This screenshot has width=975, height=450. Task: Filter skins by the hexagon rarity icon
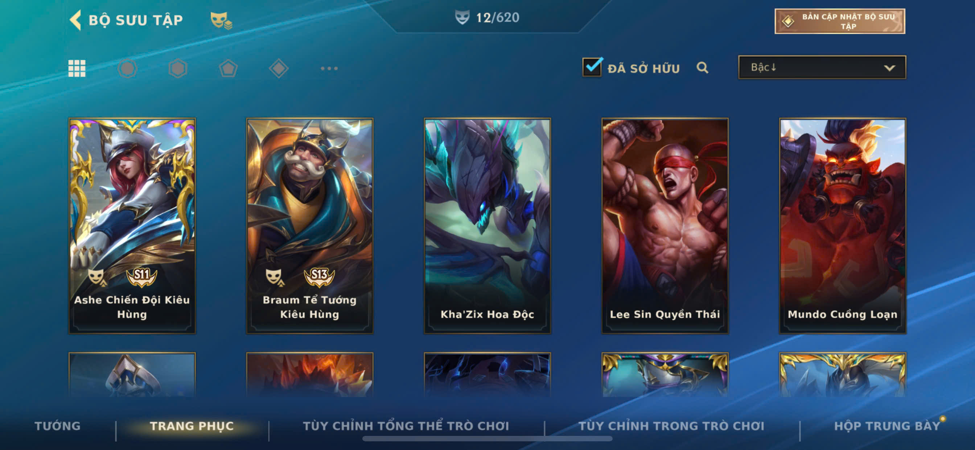coord(177,68)
